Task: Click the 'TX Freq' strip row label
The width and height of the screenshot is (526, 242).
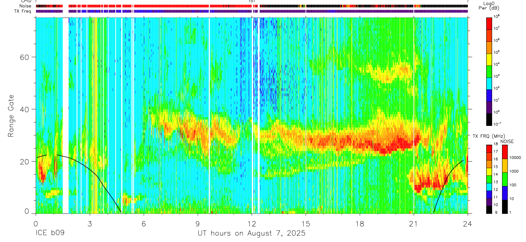Action: coord(23,12)
